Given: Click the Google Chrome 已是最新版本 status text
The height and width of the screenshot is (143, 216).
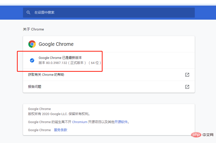Looking at the screenshot, I should [x=60, y=58].
